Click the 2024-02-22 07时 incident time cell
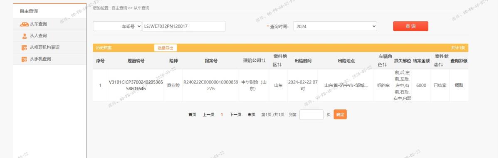Screen dimensions: 499x158 point(303,85)
